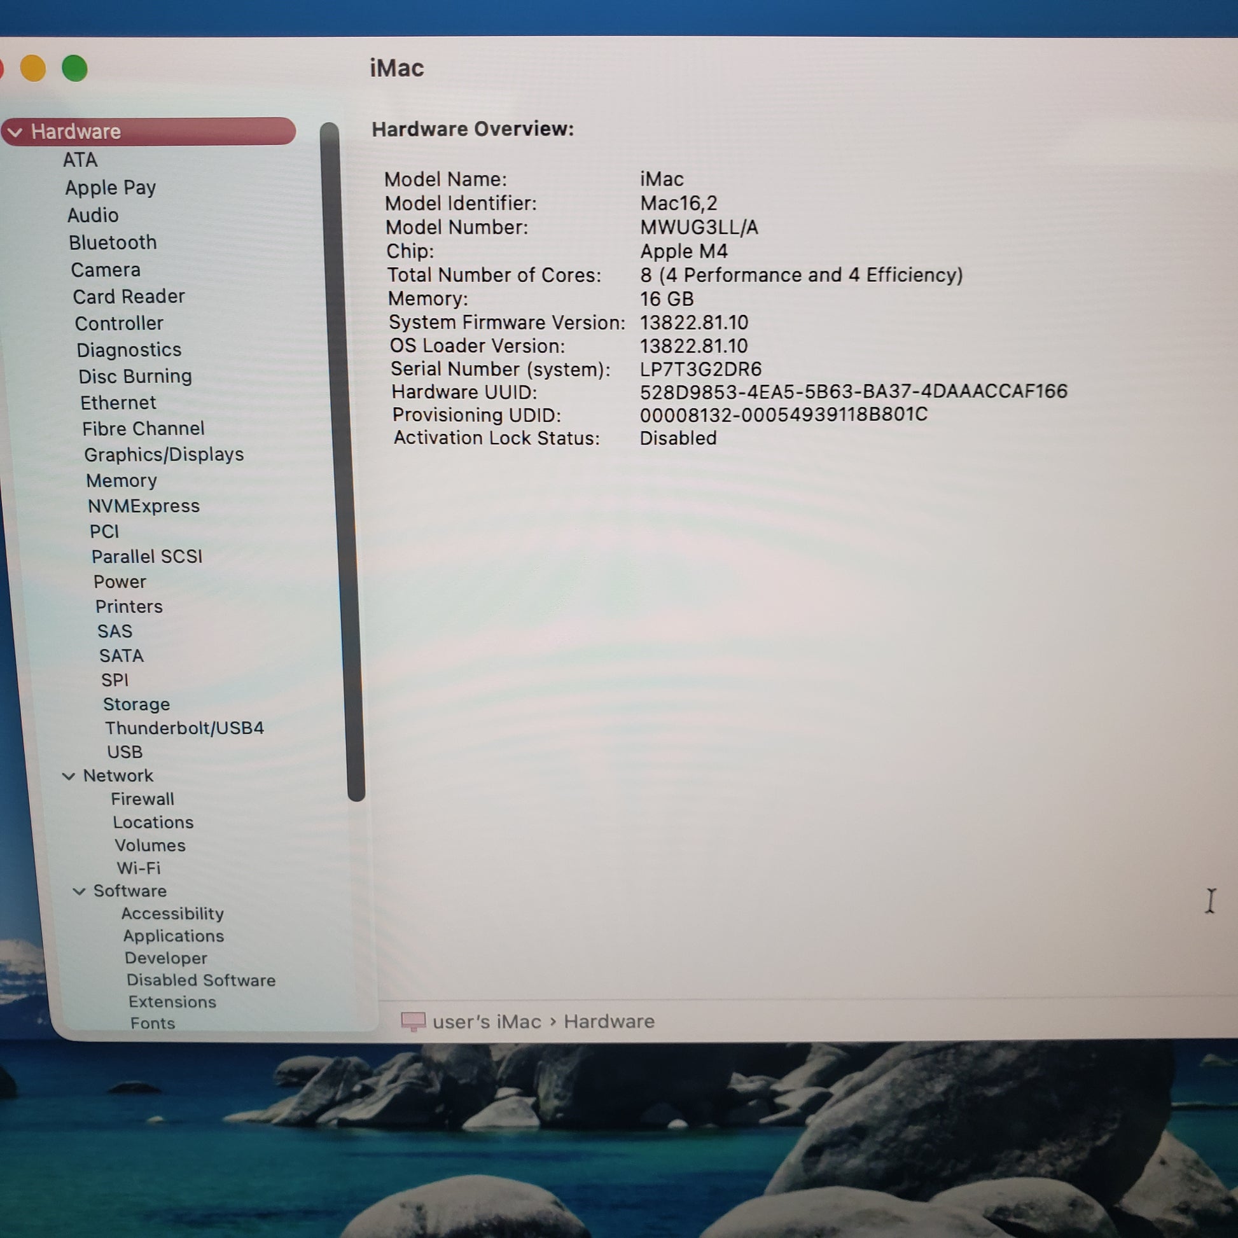
Task: Collapse the Hardware section chevron
Action: pyautogui.click(x=15, y=132)
